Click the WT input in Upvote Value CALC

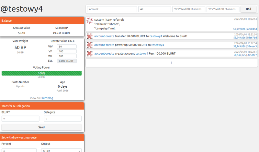67,56
